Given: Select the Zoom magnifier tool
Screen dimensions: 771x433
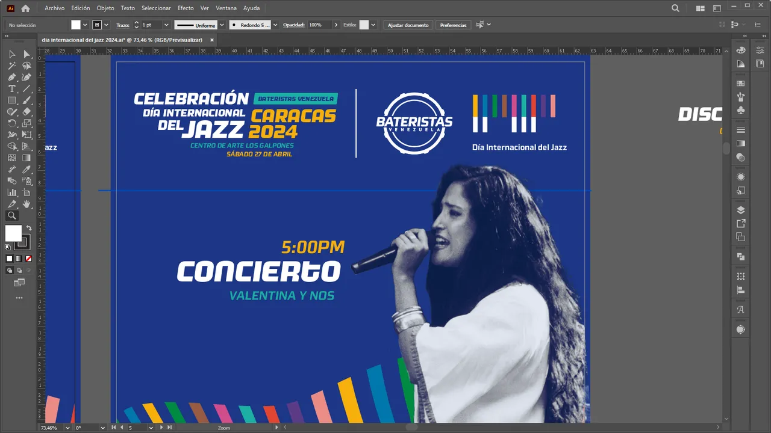Looking at the screenshot, I should point(12,215).
